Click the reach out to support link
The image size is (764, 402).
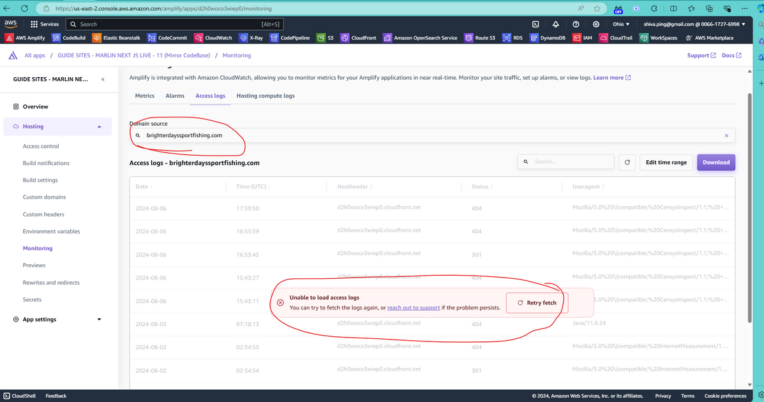coord(413,308)
